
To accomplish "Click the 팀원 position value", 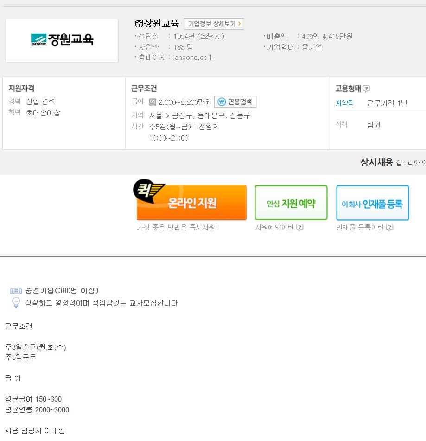I will coord(374,125).
